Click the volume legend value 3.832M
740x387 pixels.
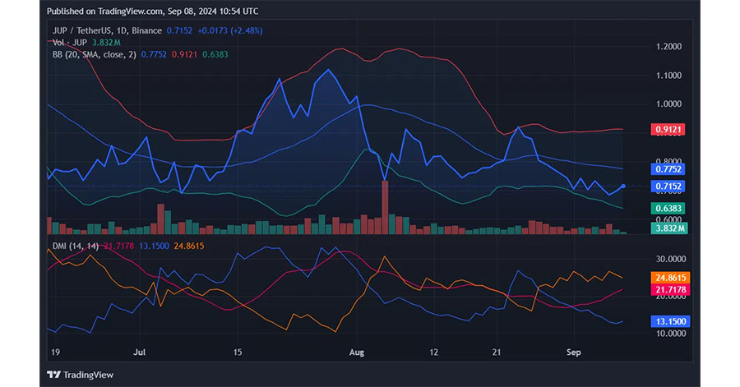(106, 43)
